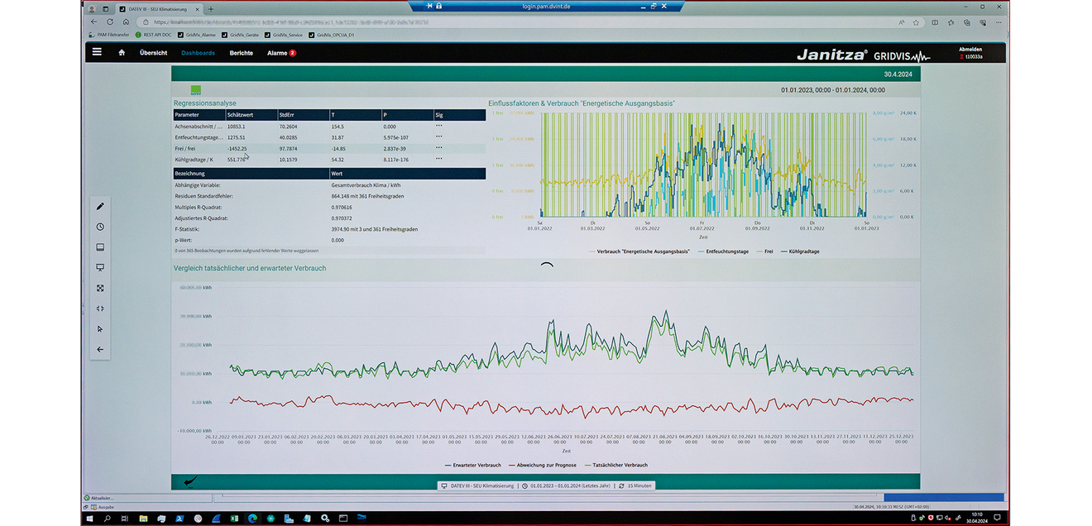Click the Excel icon in Windows taskbar
Image resolution: width=1092 pixels, height=526 pixels.
tap(234, 519)
